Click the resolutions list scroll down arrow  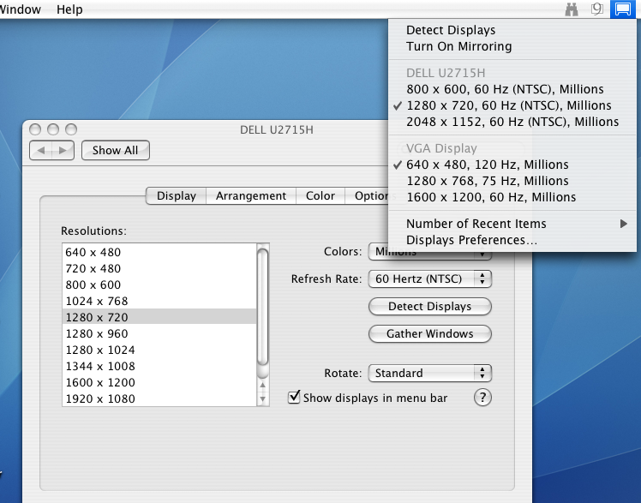tap(263, 398)
